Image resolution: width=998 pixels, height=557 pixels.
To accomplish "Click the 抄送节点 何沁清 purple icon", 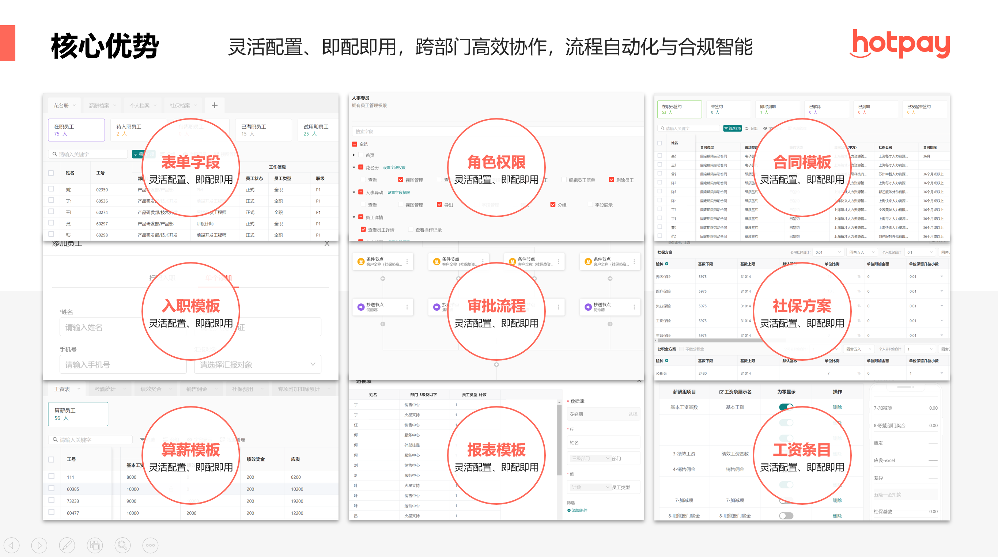I will pyautogui.click(x=588, y=307).
